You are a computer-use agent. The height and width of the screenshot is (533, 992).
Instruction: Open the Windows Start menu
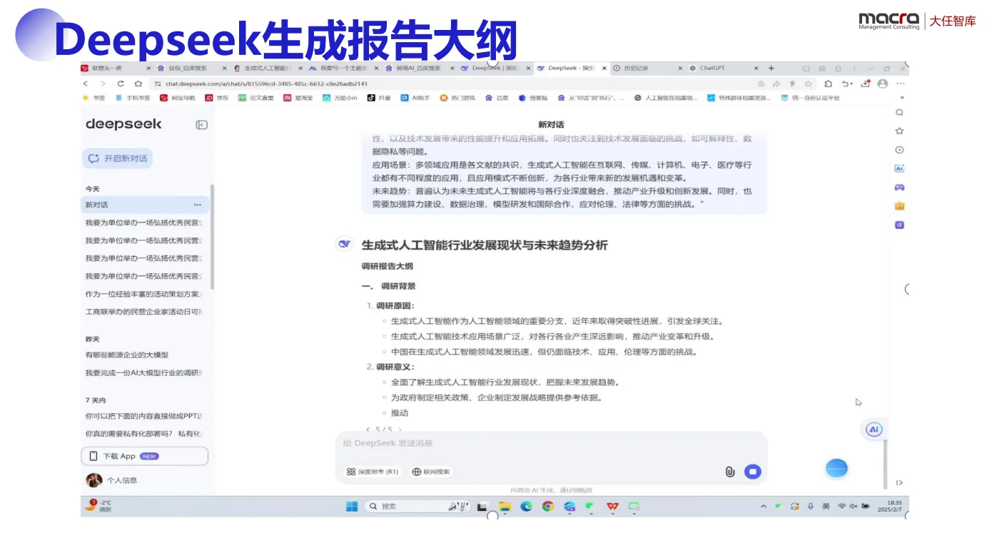(x=352, y=507)
